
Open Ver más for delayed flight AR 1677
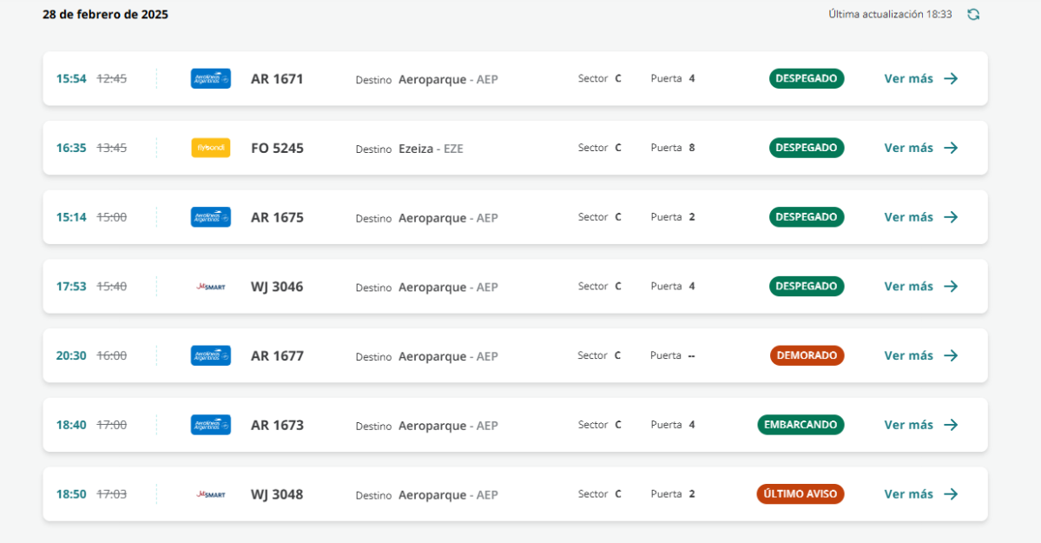coord(908,355)
